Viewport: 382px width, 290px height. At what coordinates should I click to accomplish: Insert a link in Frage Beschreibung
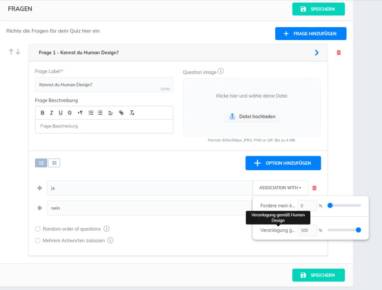click(x=121, y=113)
